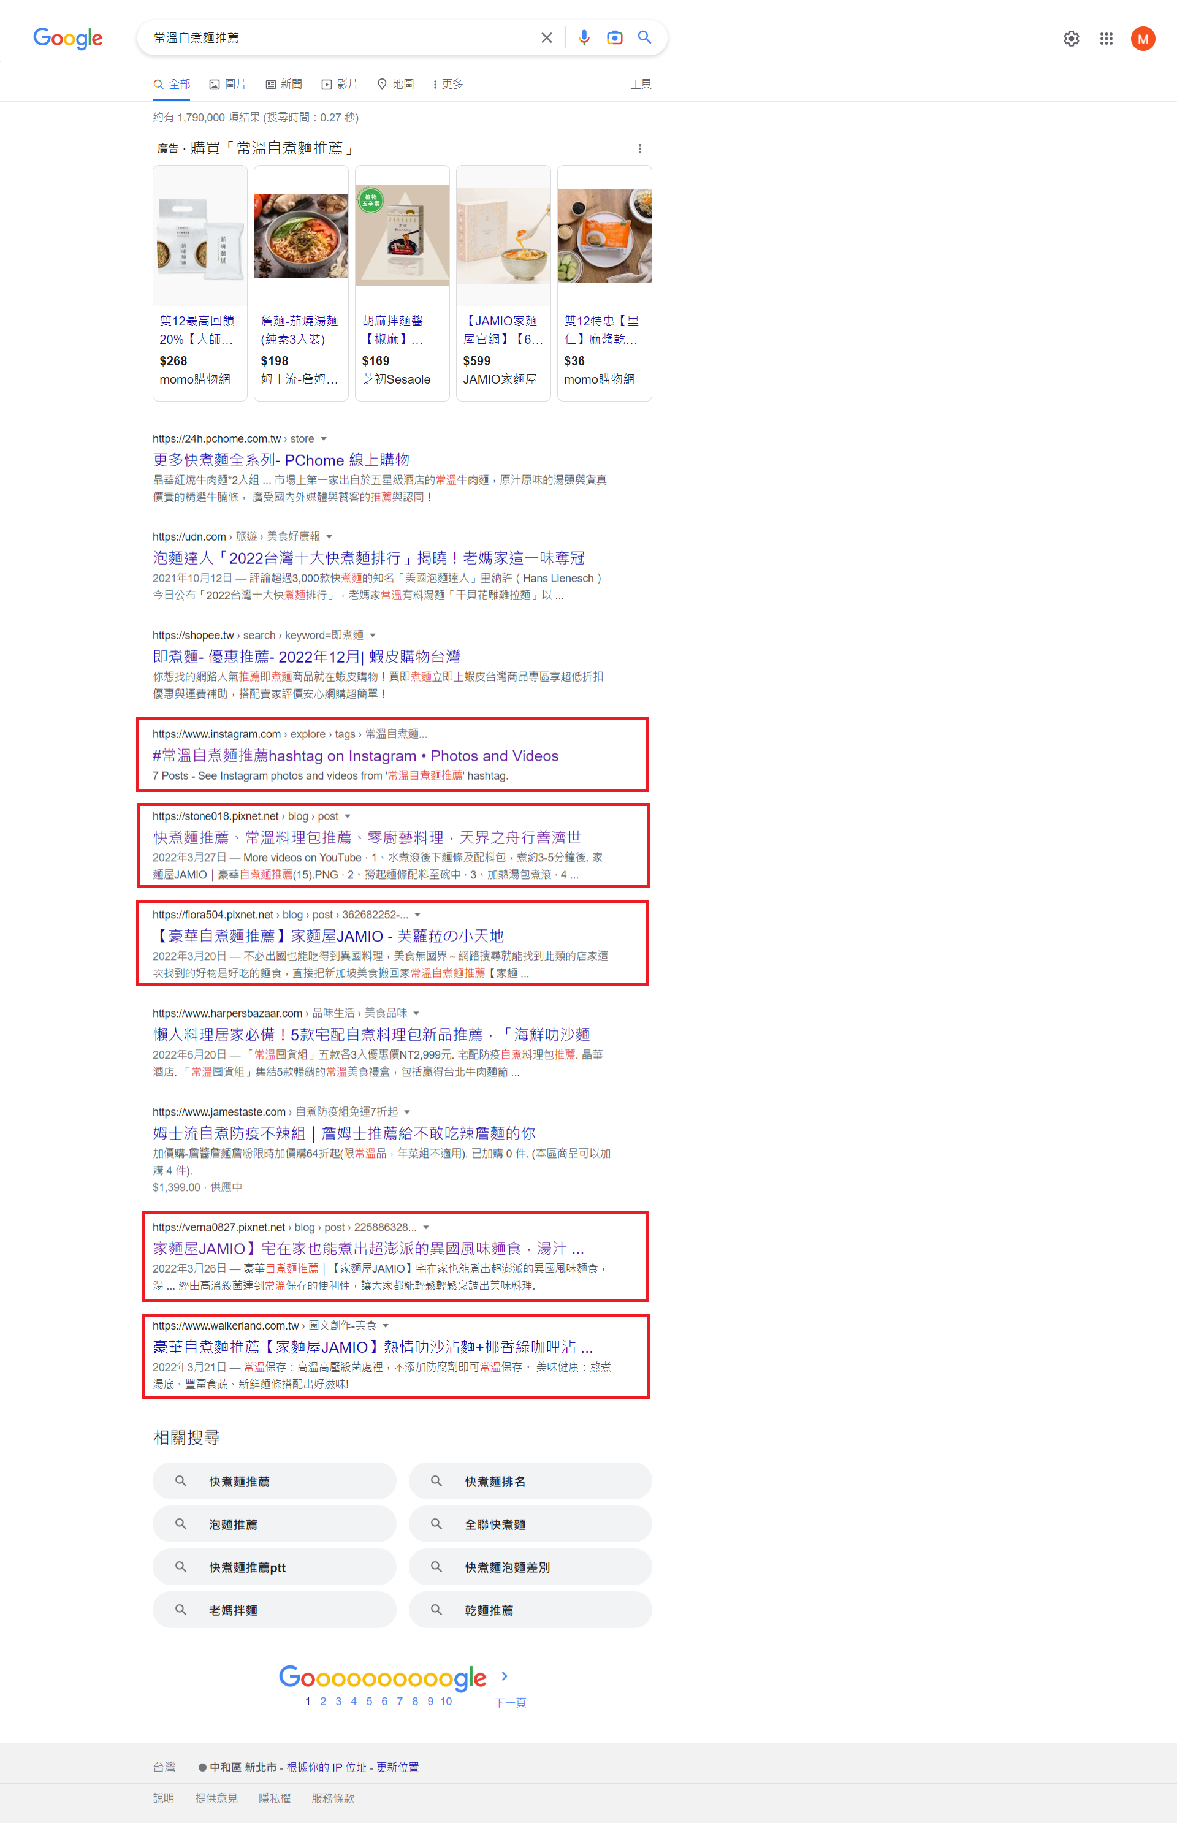This screenshot has height=1823, width=1177.
Task: Open 即煮麵 優惠推薦 蝦皮購物 result
Action: (307, 657)
